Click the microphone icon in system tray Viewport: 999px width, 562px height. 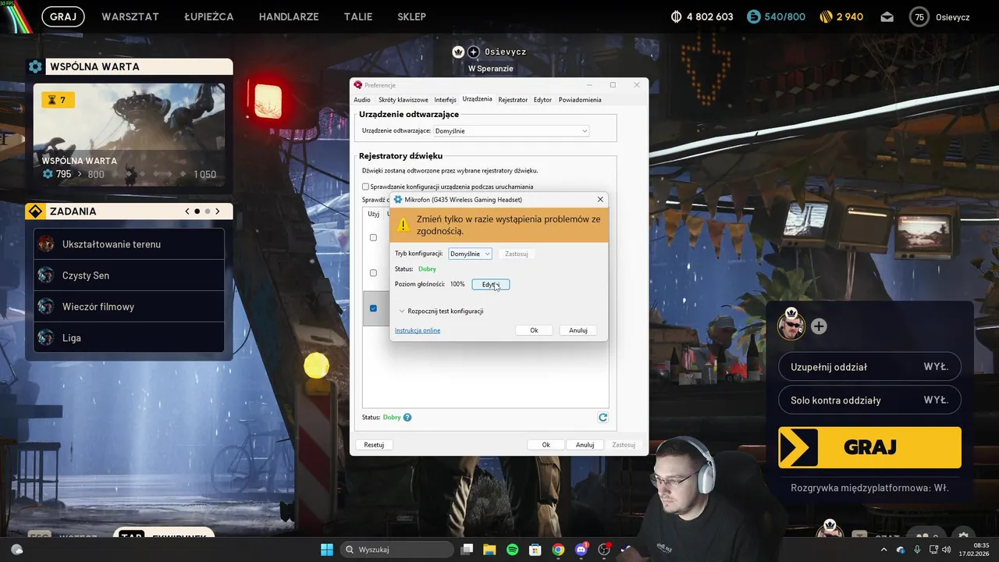[917, 550]
